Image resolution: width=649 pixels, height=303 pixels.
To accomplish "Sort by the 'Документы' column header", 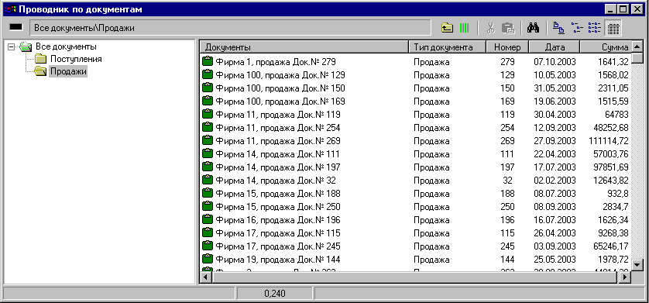I will tap(304, 47).
